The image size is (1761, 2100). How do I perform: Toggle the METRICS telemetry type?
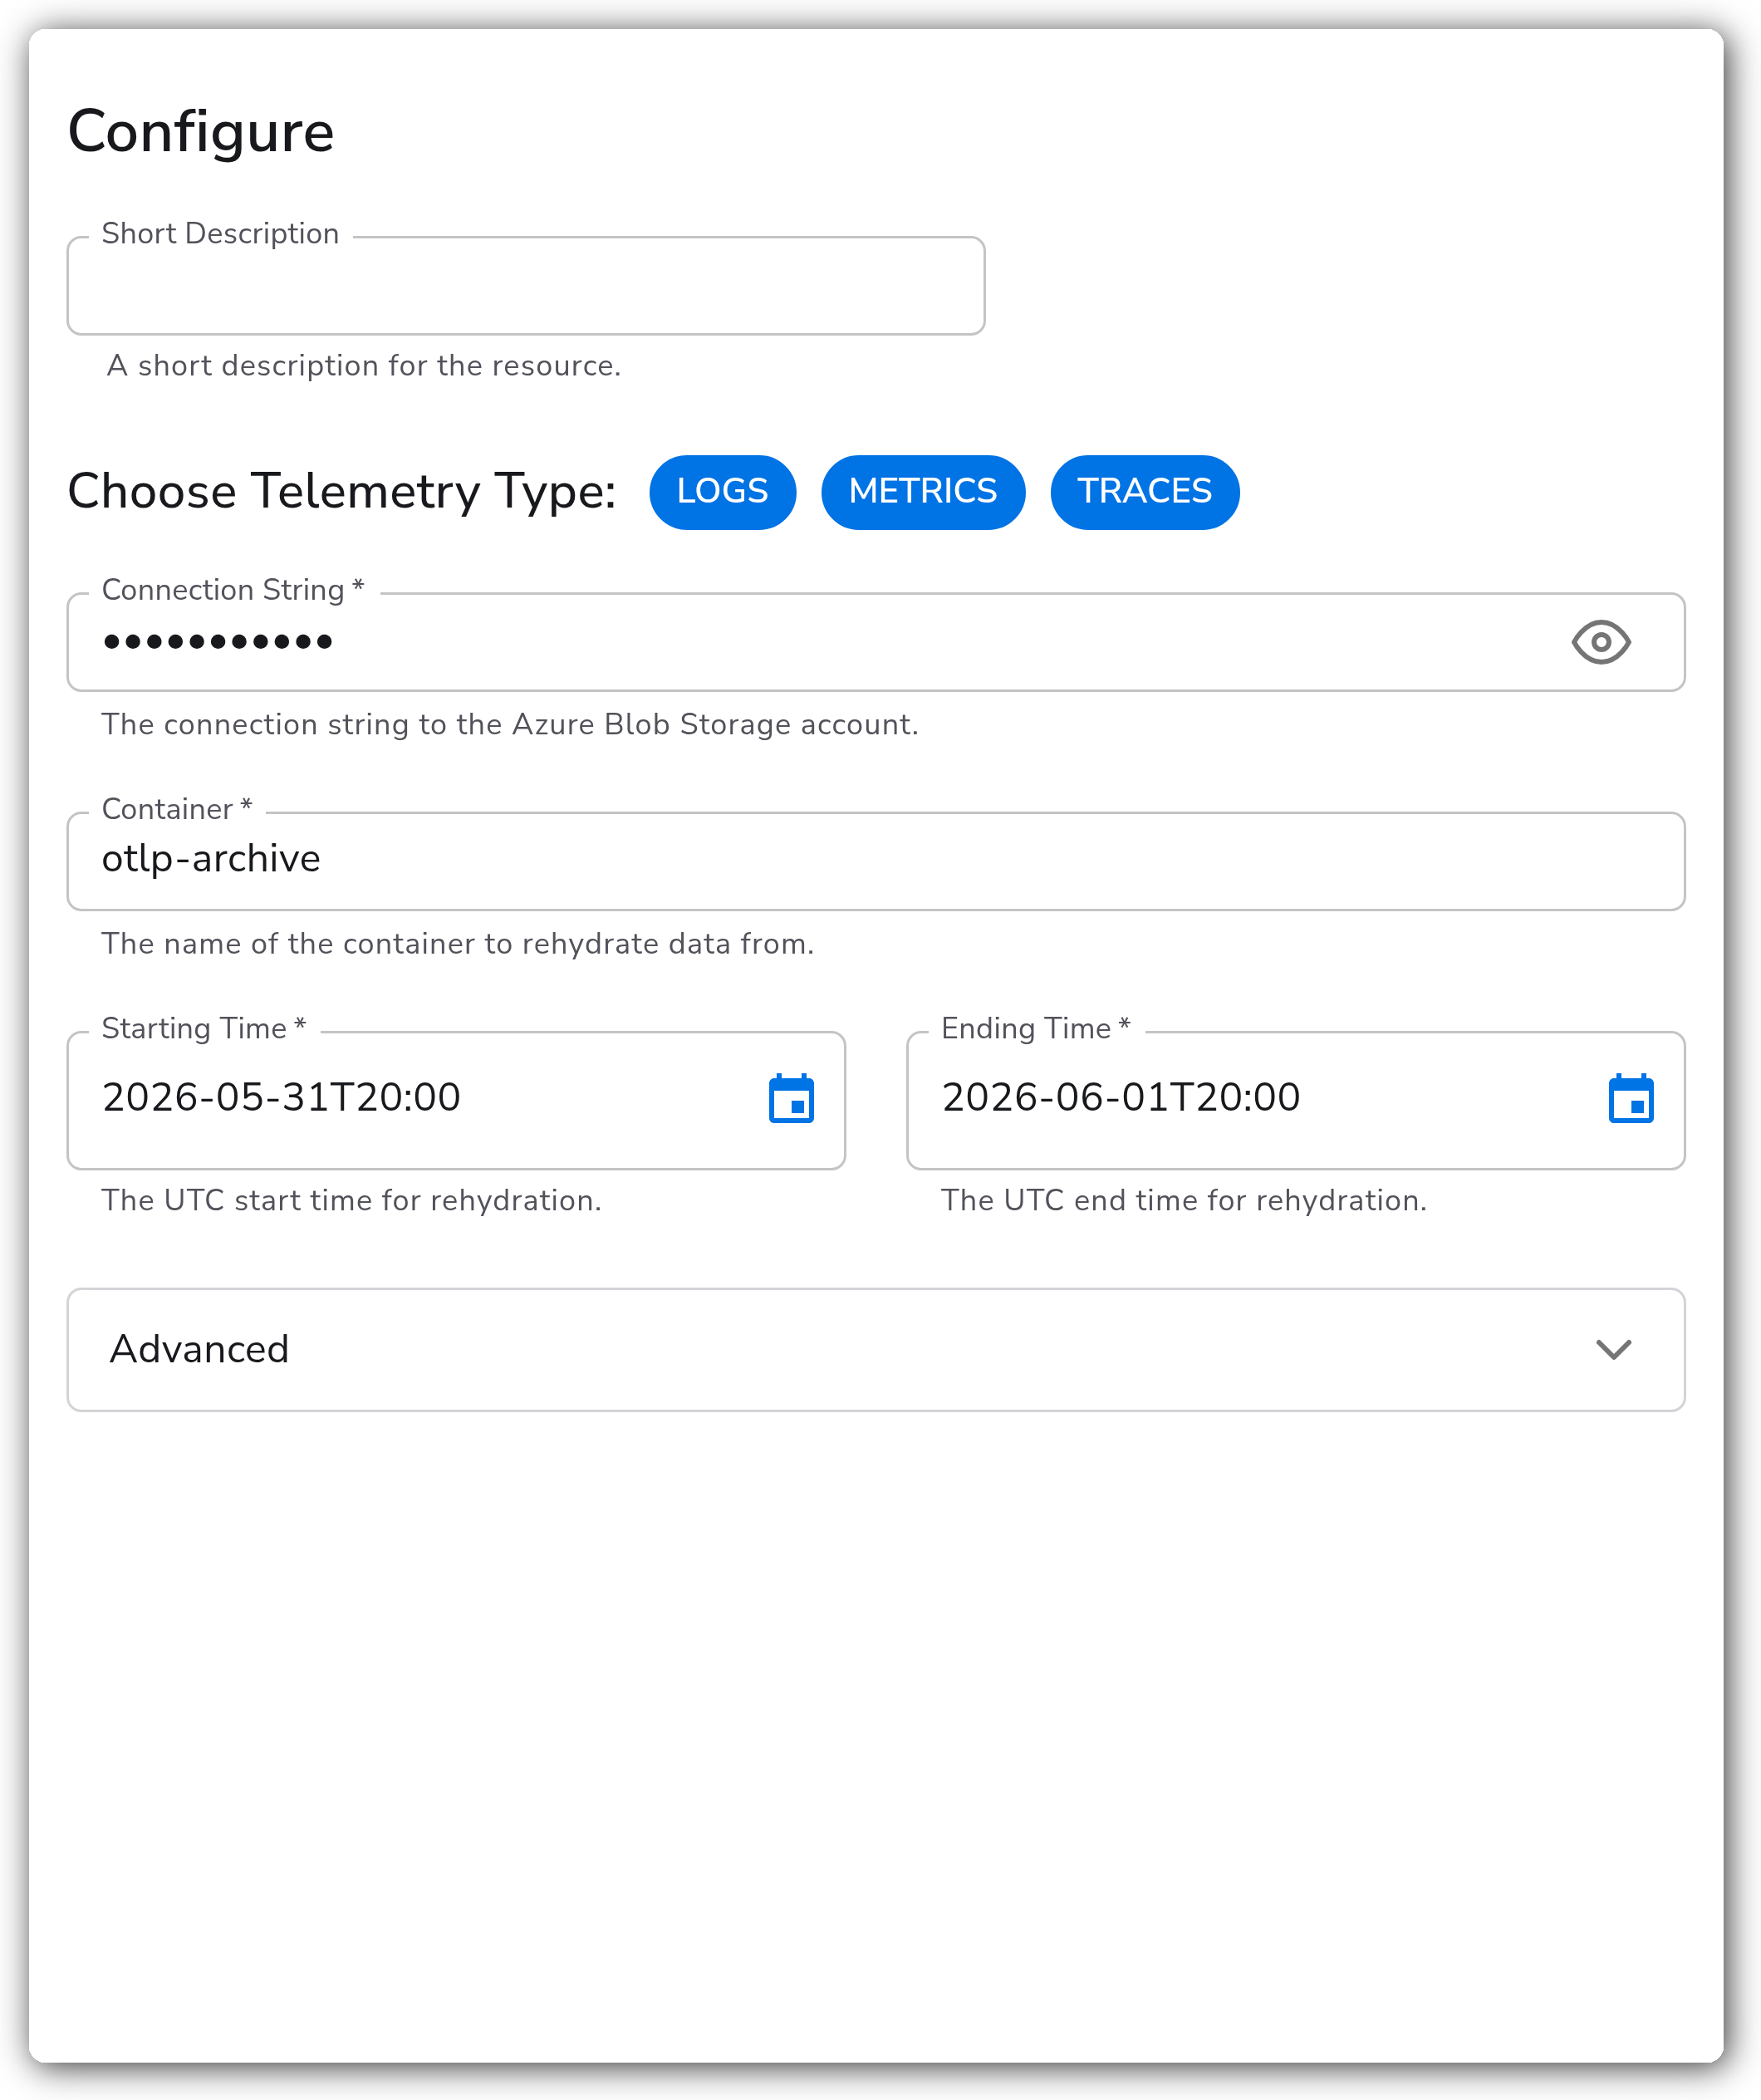click(x=922, y=492)
